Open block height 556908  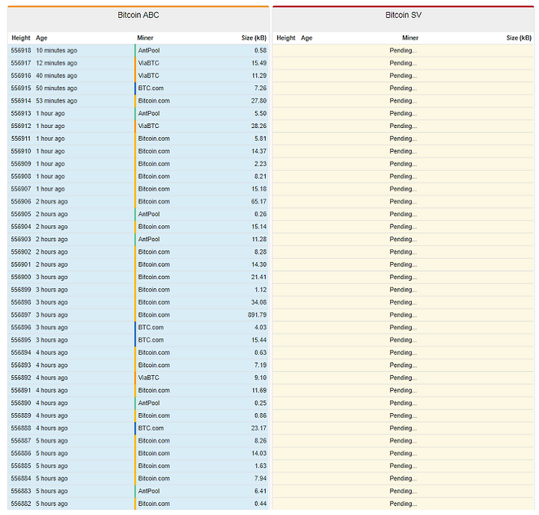21,177
